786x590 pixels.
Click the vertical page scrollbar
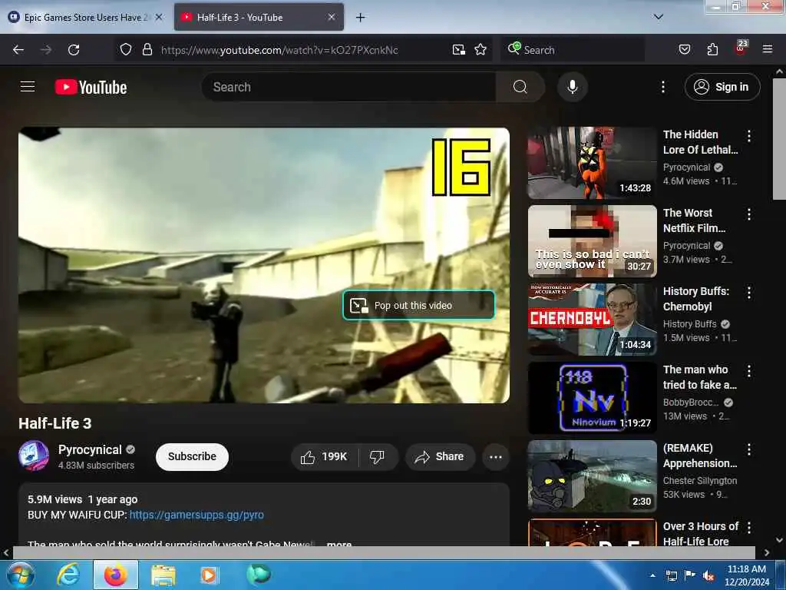[x=779, y=138]
